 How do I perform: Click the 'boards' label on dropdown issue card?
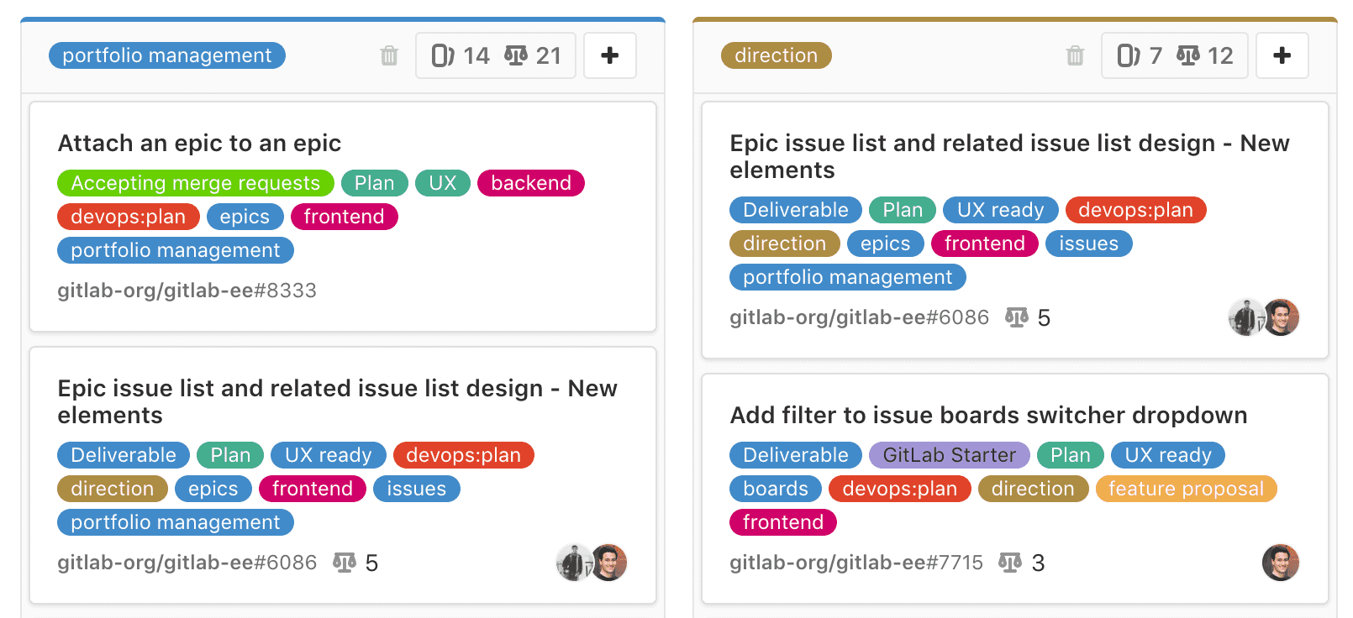tap(775, 489)
